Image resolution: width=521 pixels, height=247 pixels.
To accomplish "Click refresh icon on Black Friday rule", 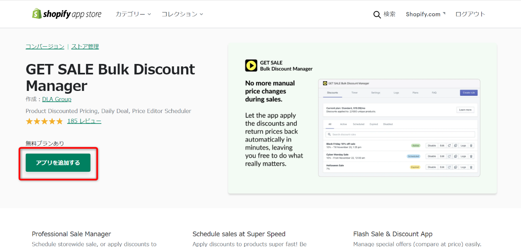I will point(449,146).
